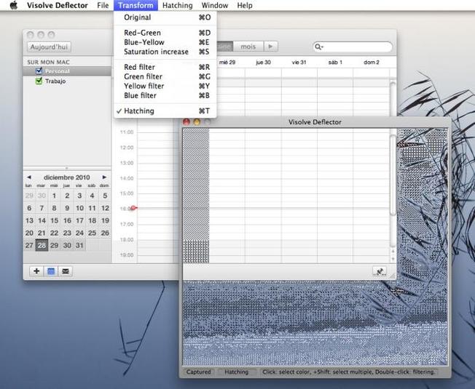Go to next month in mini calendar
This screenshot has height=389, width=475.
pyautogui.click(x=104, y=177)
